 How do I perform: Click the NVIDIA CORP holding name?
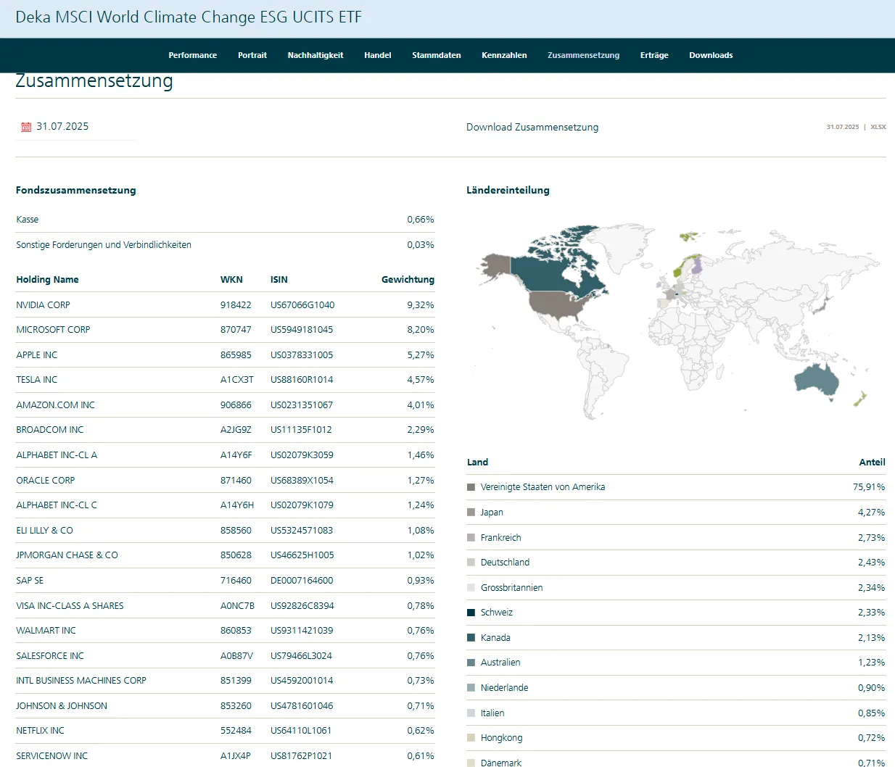click(44, 305)
